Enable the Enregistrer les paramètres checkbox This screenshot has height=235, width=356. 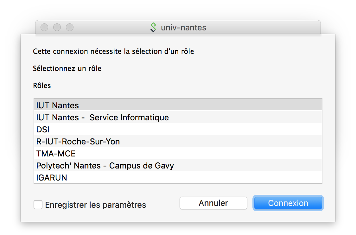click(38, 205)
